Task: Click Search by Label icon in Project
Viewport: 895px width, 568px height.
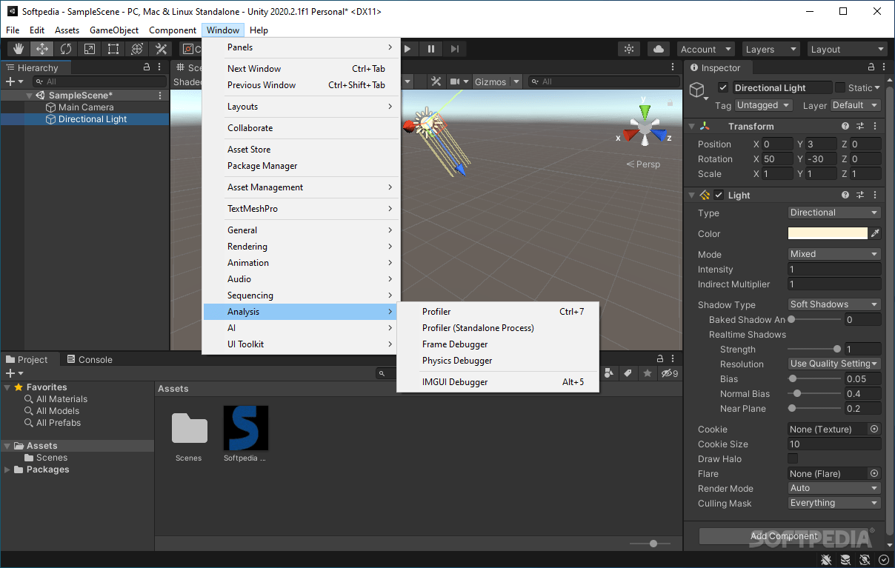Action: [628, 373]
